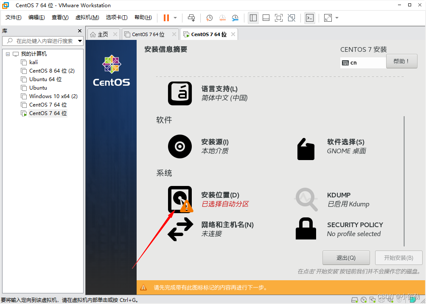
Task: Open the 帮助(H) menu
Action: (x=143, y=17)
